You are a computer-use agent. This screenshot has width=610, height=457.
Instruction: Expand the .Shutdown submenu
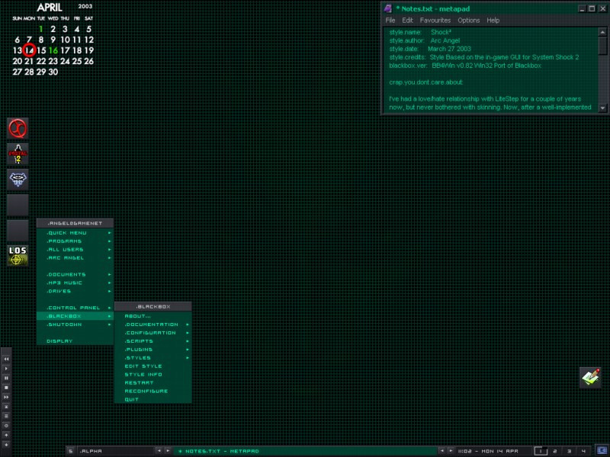click(75, 324)
